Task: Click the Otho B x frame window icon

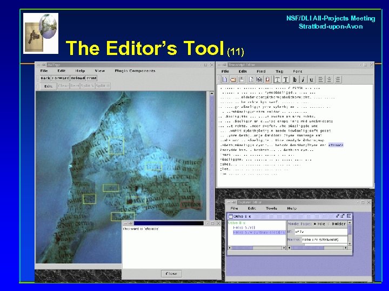Action: (231, 216)
